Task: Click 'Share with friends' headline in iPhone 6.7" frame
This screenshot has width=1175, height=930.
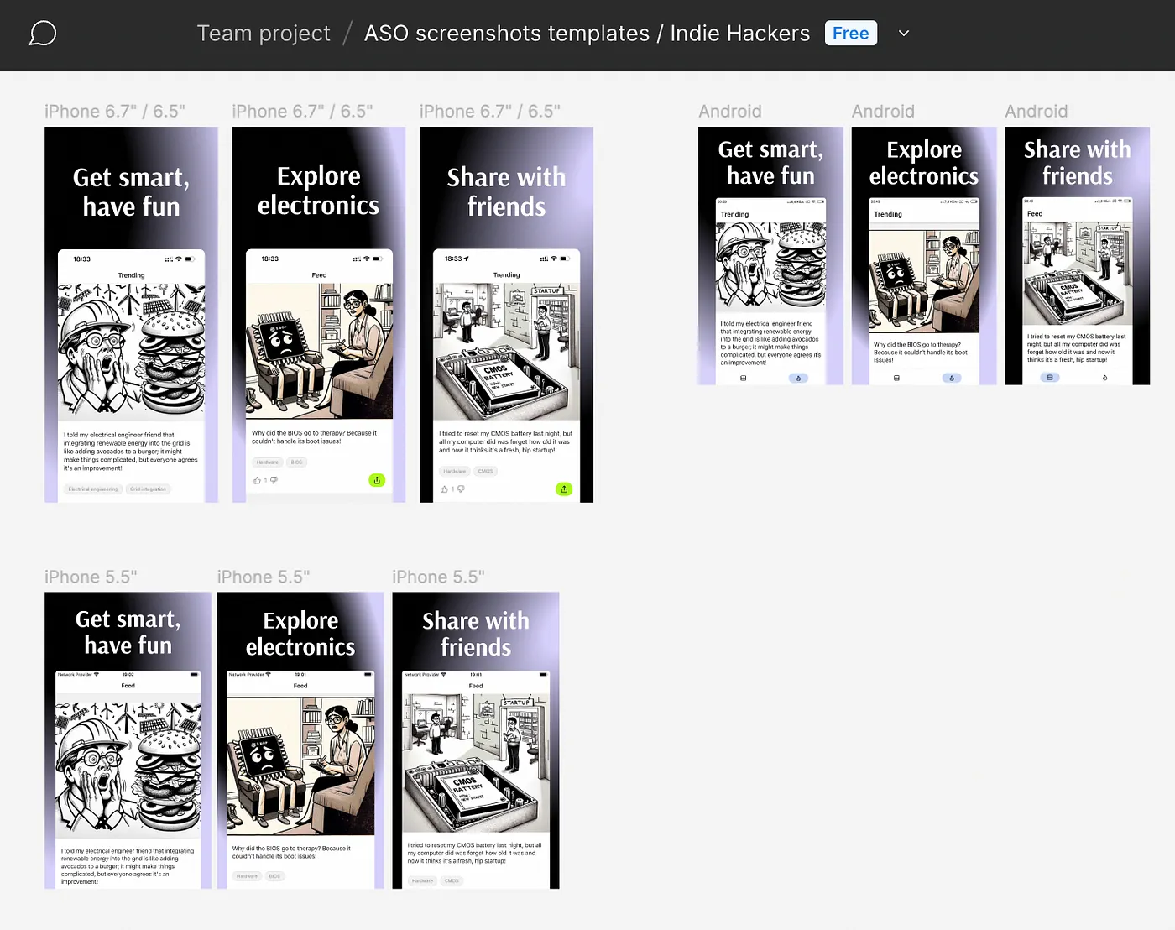Action: pos(506,192)
